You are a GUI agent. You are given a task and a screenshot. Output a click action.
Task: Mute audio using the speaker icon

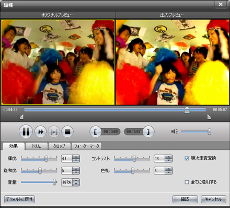175,132
